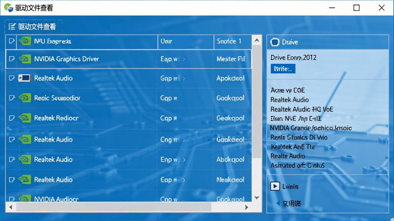Click the NVIDIA icon in the NVIDIA Graphics Driver row
Viewport: 394px width, 221px height.
pos(25,59)
